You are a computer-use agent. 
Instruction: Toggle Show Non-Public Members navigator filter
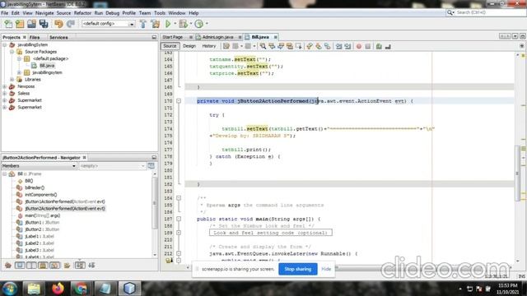click(43, 266)
